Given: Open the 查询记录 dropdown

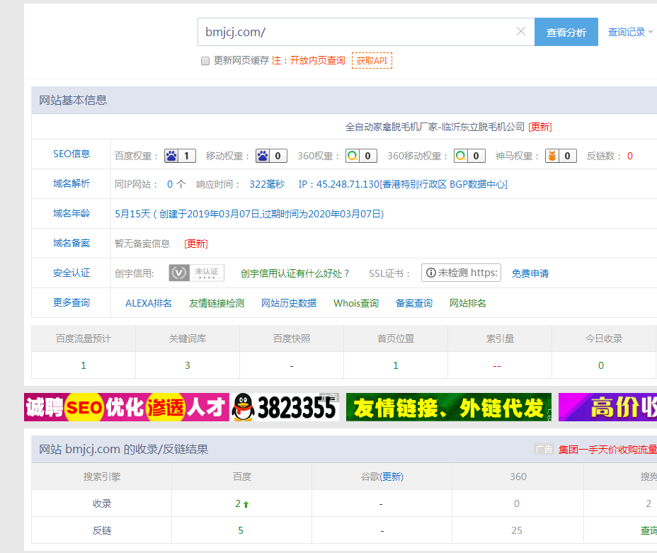Looking at the screenshot, I should pos(630,32).
